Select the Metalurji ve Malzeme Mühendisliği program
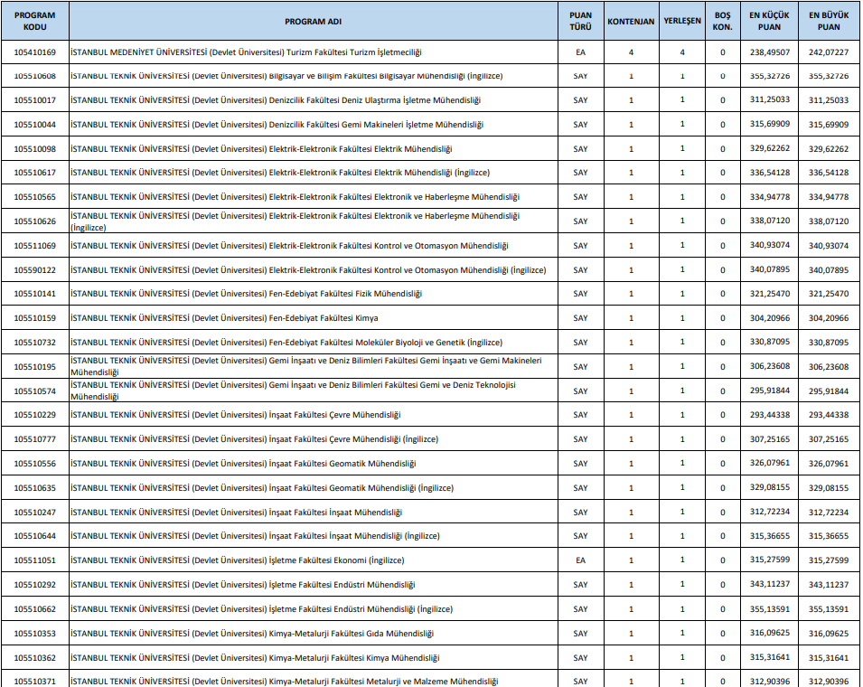This screenshot has height=687, width=863. 284,681
